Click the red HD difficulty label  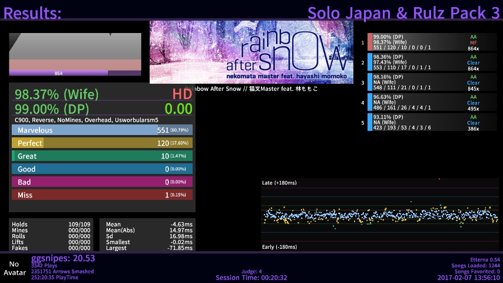coord(182,94)
